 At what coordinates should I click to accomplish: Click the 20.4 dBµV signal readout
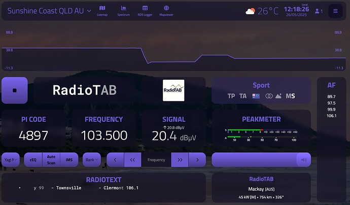[x=174, y=136]
